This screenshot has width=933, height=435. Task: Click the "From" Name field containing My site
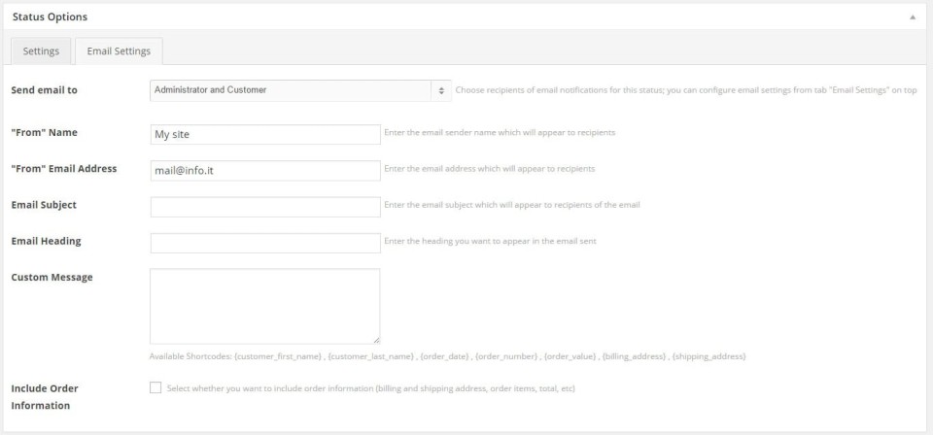264,134
